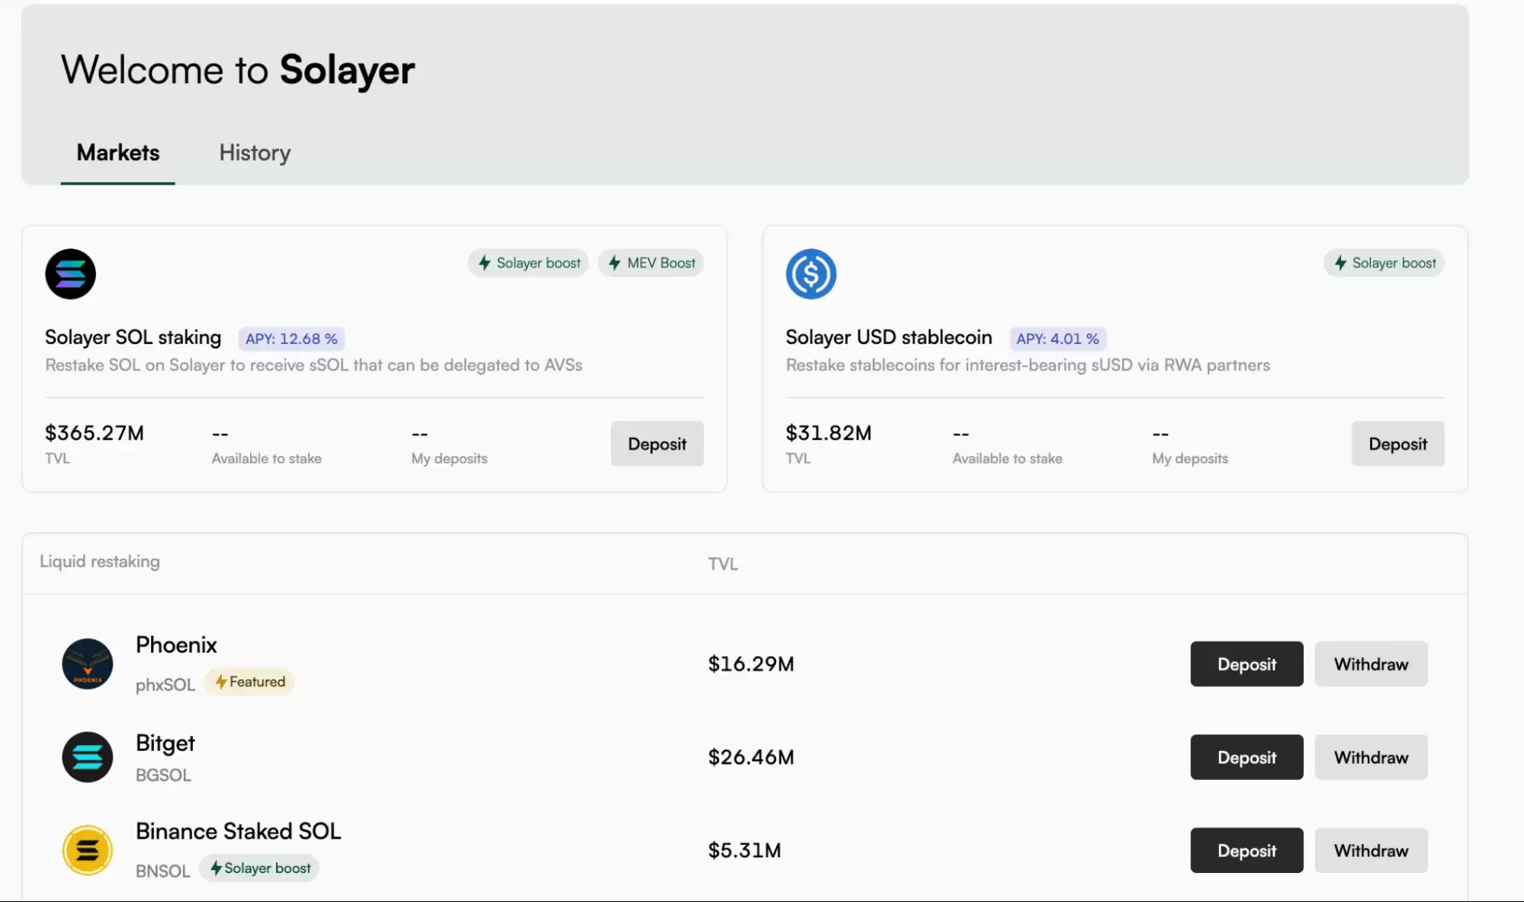Screen dimensions: 1524x902
Task: Click the Phoenix phxSOL token icon
Action: coord(87,663)
